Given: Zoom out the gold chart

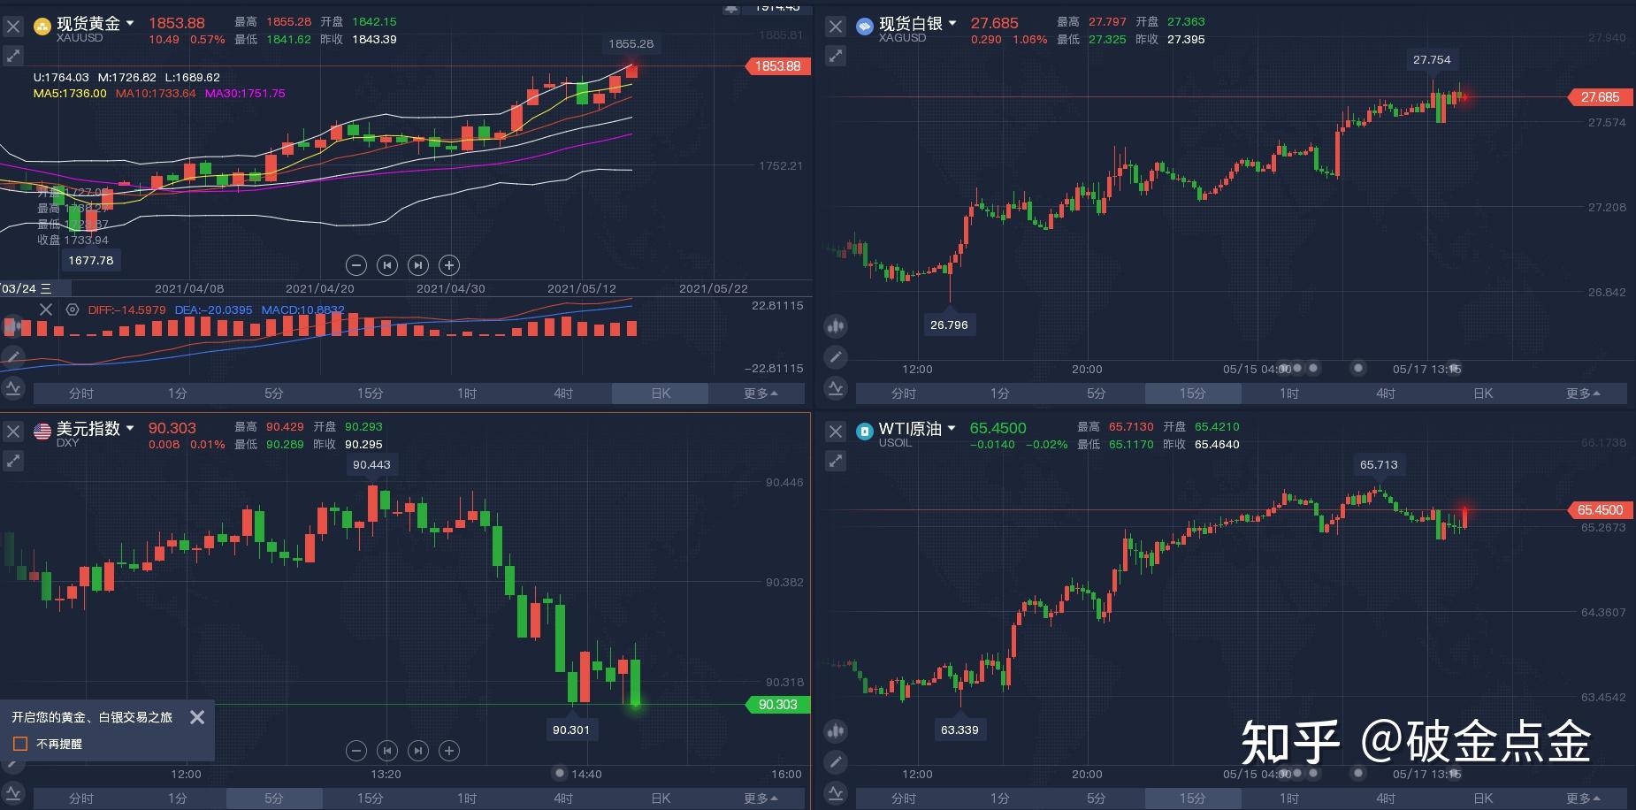Looking at the screenshot, I should click(355, 264).
